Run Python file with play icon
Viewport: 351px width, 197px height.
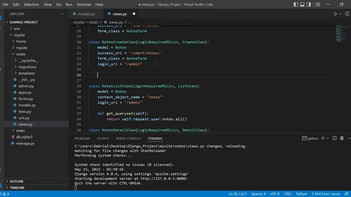pyautogui.click(x=335, y=14)
